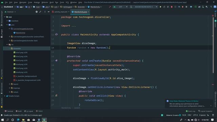217x122 pixels.
Task: Hide the Project panel with minus icon
Action: coord(48,12)
